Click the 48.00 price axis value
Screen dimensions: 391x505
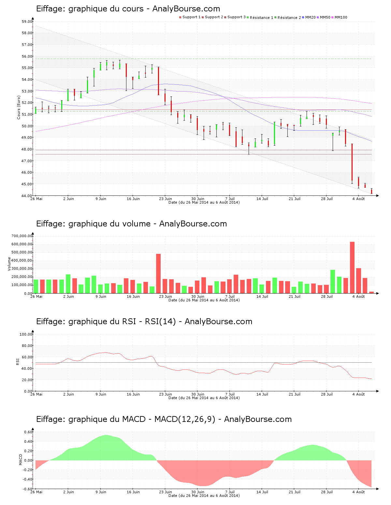tap(27, 149)
